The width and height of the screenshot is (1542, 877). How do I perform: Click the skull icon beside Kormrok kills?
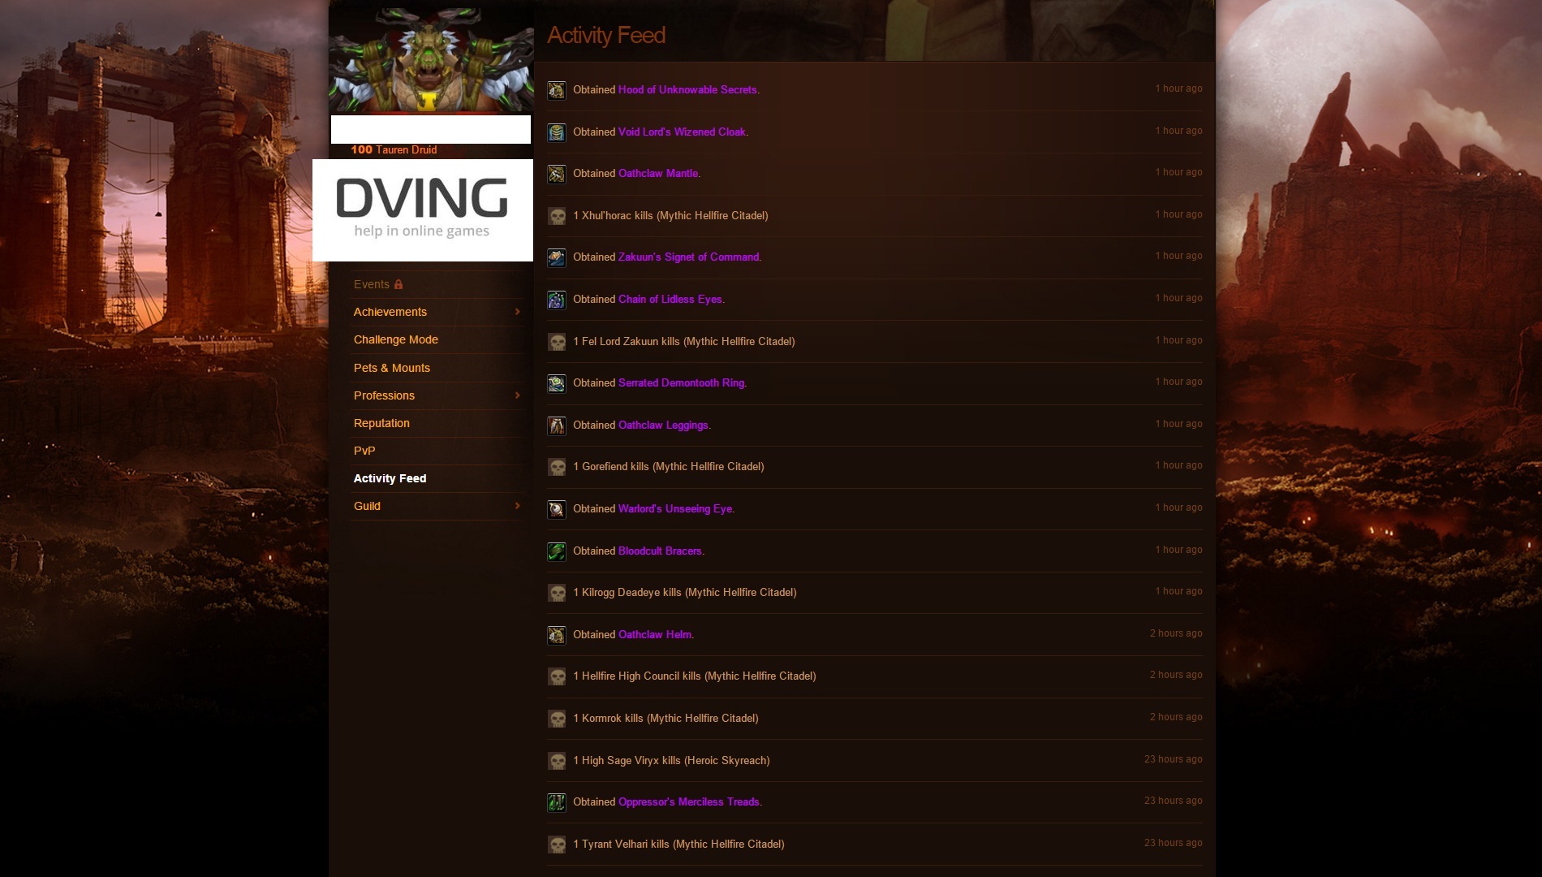click(x=556, y=719)
